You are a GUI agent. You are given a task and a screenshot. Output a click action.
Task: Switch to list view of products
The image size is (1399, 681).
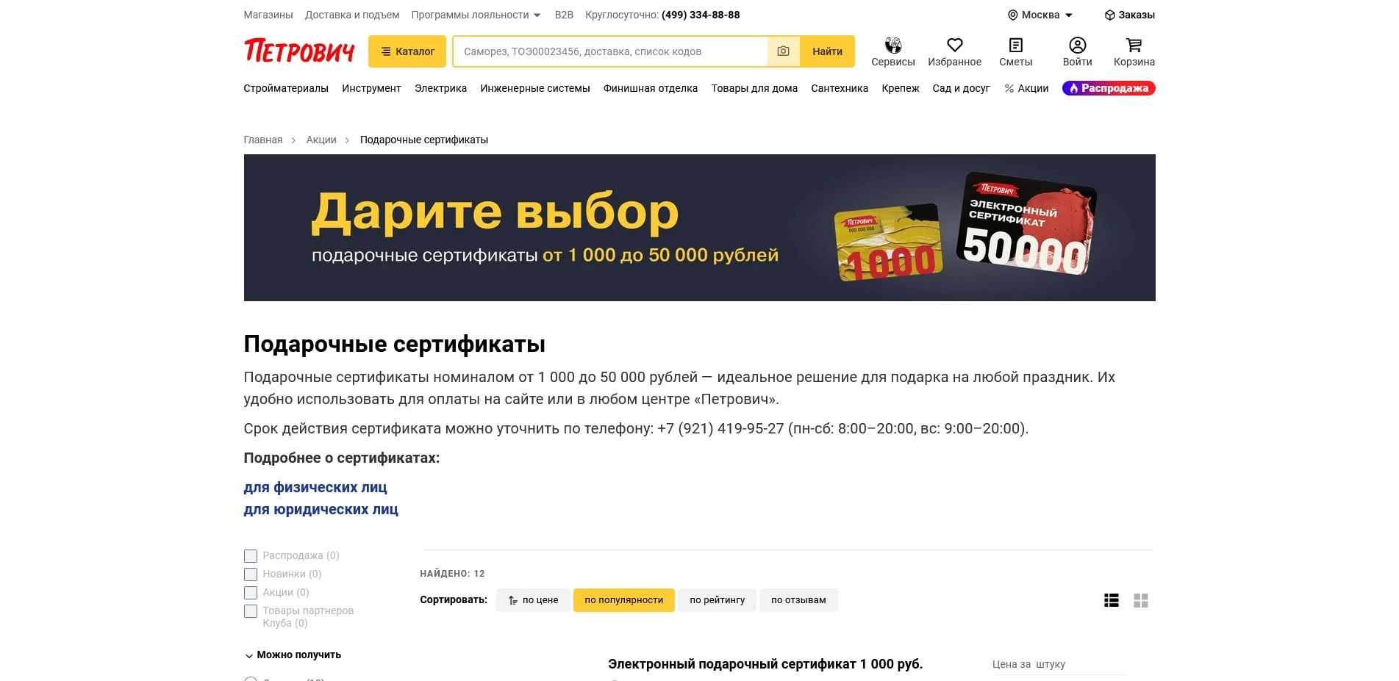pyautogui.click(x=1110, y=600)
